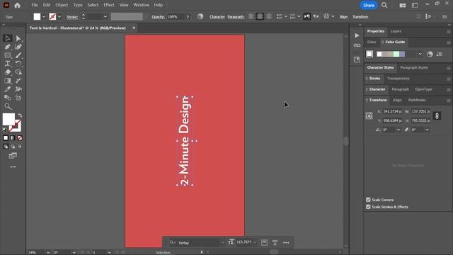Open the Object menu

62,5
